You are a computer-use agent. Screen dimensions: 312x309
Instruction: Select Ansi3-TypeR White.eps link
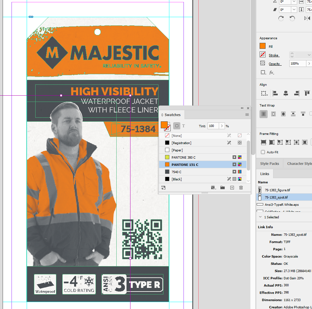pos(284,204)
